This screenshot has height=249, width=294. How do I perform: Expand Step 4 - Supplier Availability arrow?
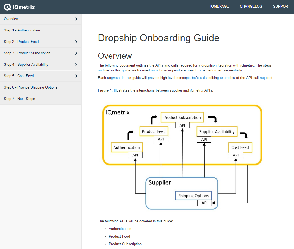click(x=76, y=65)
